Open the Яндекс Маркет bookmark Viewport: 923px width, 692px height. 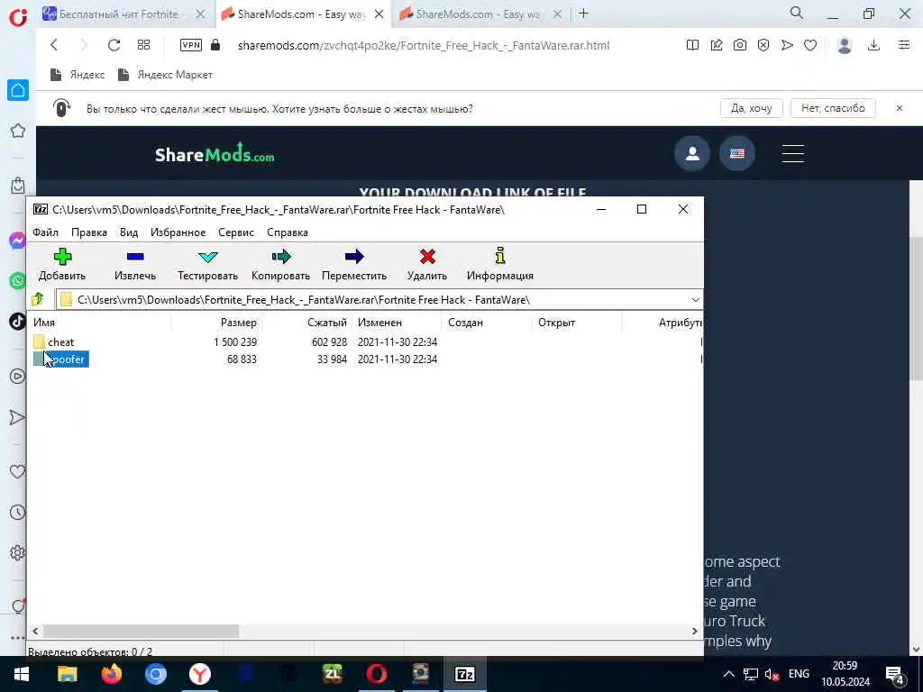click(166, 75)
